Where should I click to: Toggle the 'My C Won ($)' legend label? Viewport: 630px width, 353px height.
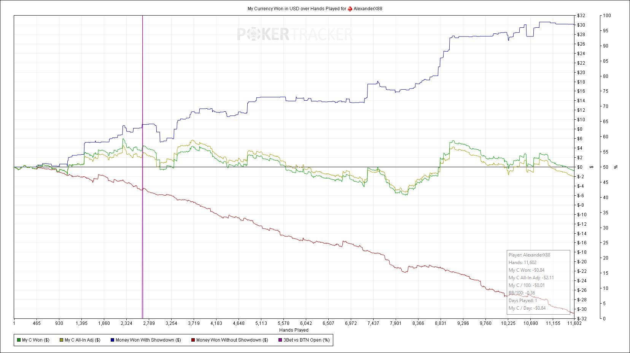click(x=36, y=340)
